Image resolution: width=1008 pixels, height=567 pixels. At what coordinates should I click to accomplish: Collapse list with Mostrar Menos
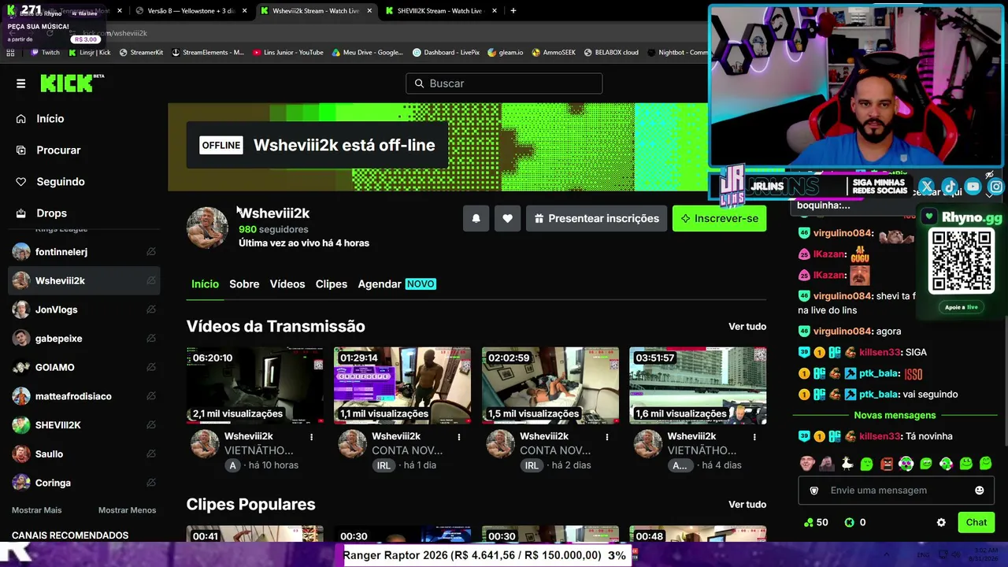[127, 510]
